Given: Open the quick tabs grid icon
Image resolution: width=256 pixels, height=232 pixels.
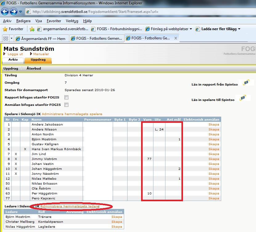Looking at the screenshot, I should [x=6, y=38].
